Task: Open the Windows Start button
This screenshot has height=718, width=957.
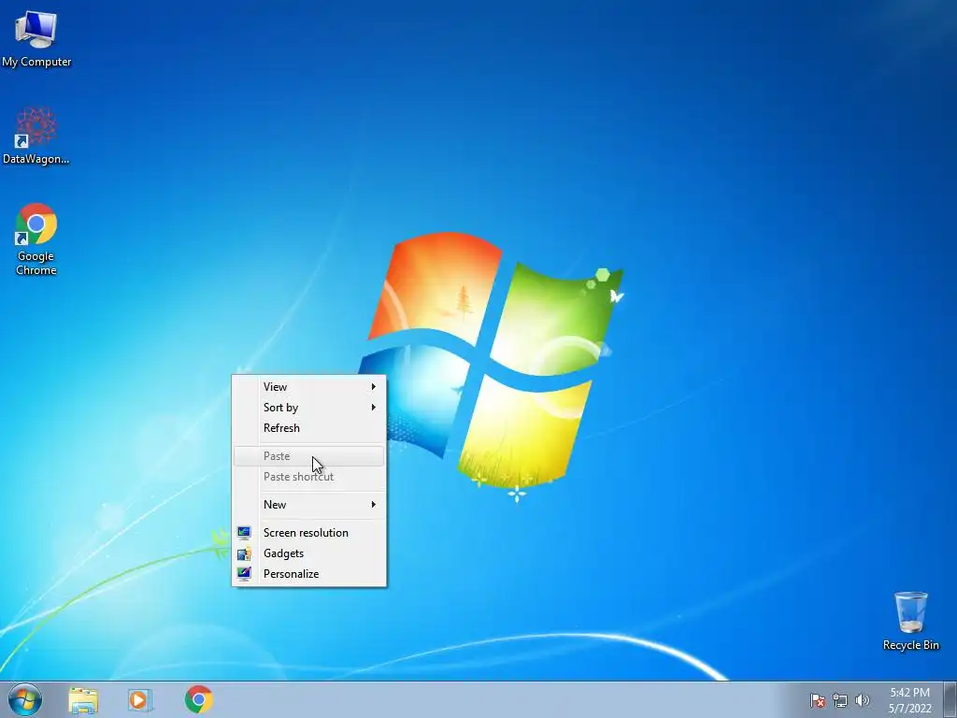Action: 25,699
